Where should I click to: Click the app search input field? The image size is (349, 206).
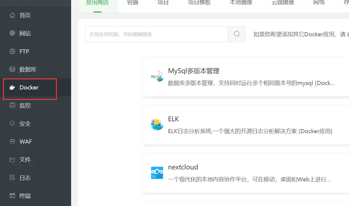[156, 34]
